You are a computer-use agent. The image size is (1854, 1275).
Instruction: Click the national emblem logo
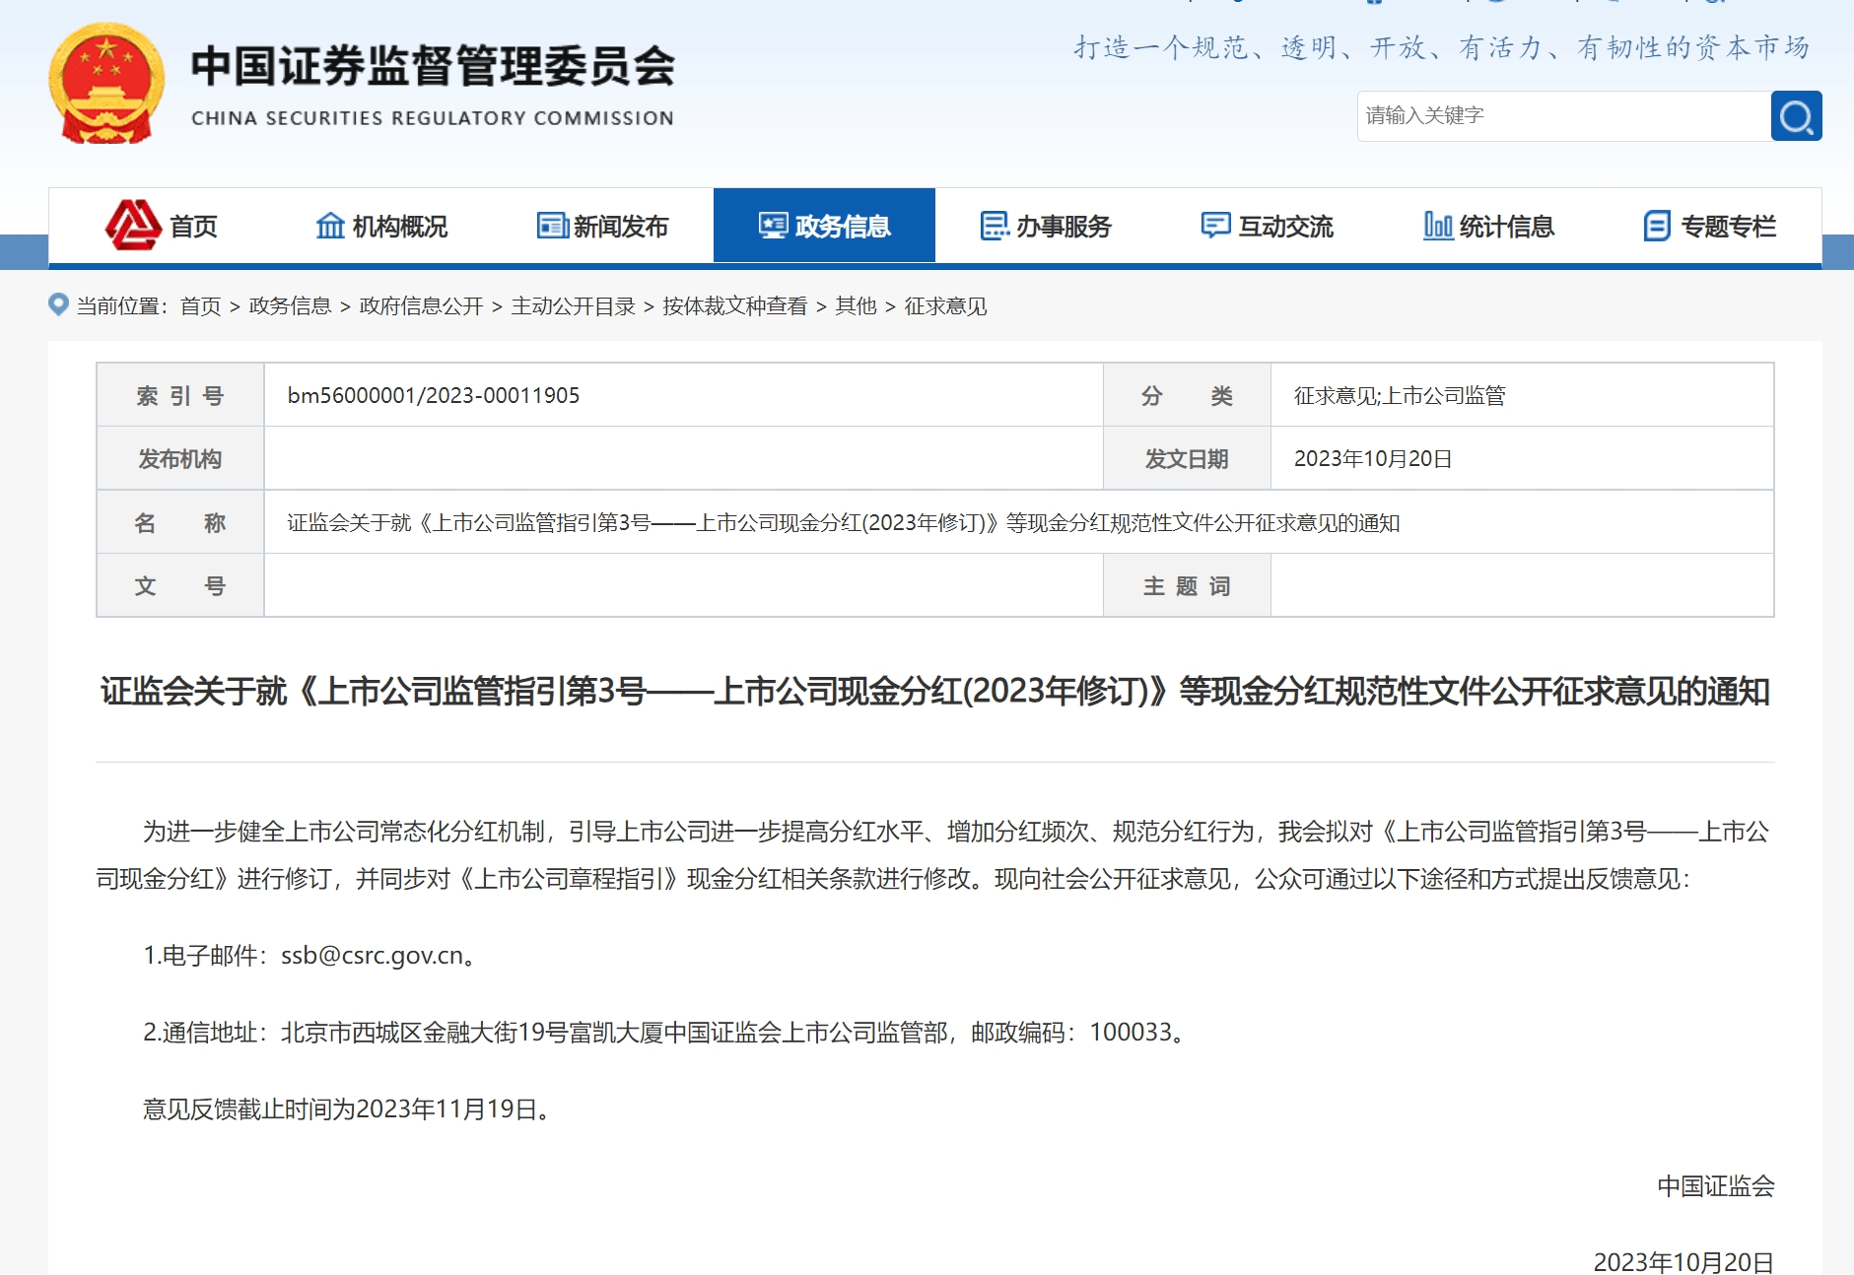tap(106, 84)
